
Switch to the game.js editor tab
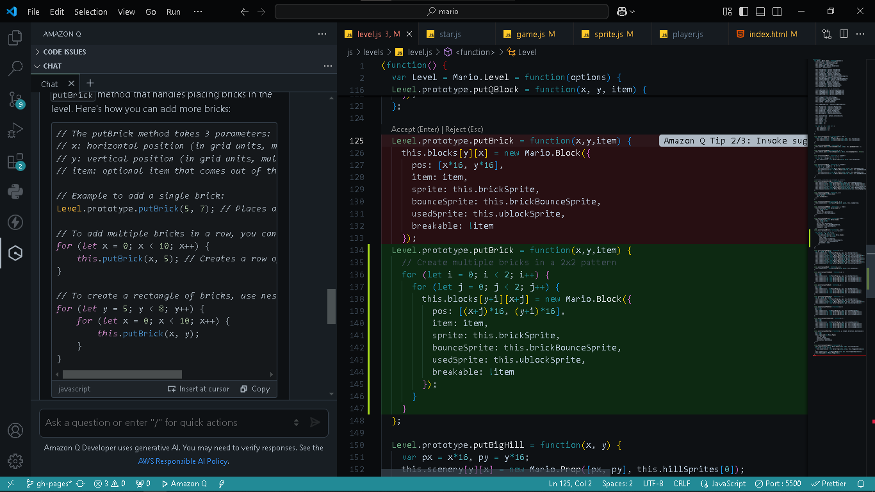(530, 34)
